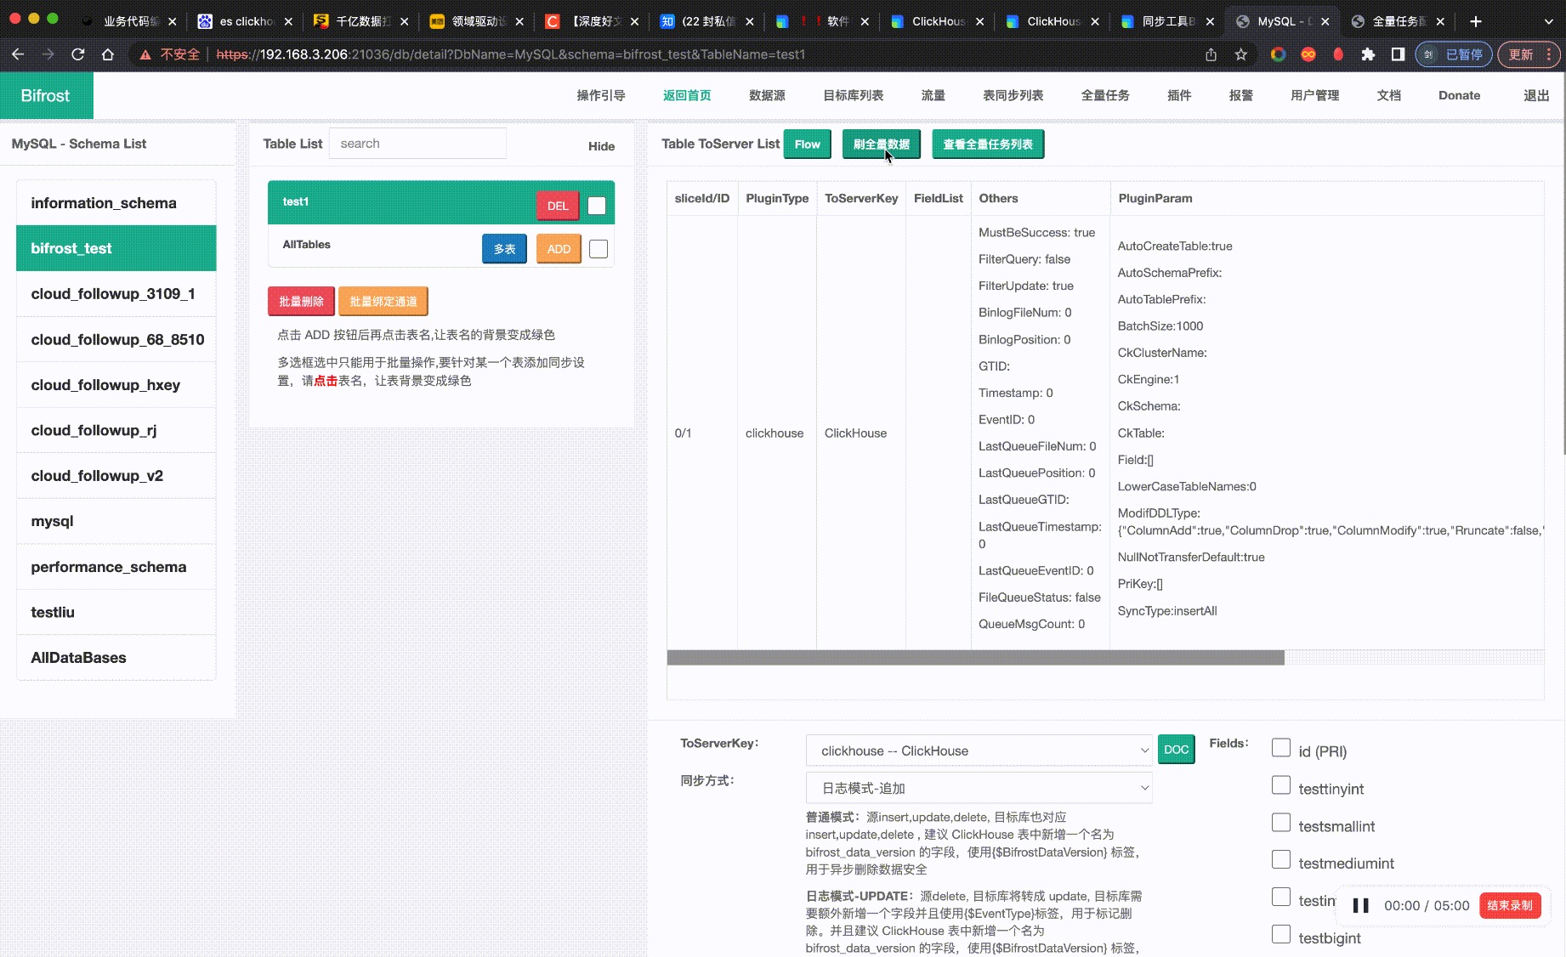Select the performance_schema schema
The height and width of the screenshot is (957, 1566).
116,567
